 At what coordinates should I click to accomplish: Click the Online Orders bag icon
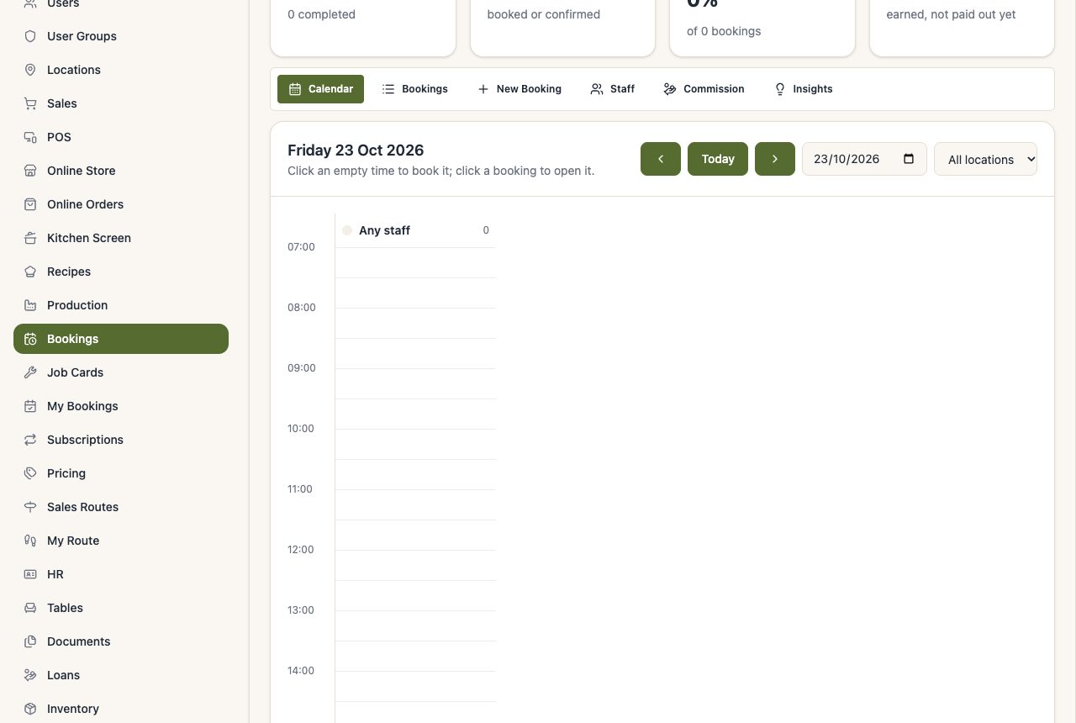(x=30, y=204)
